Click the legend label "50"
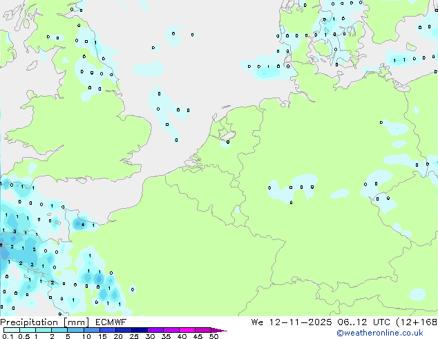The image size is (438, 339). click(x=213, y=336)
